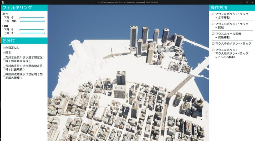
Task: Click the circle beside マウス中央ボタン+ドラッグ
Action: coord(213,44)
